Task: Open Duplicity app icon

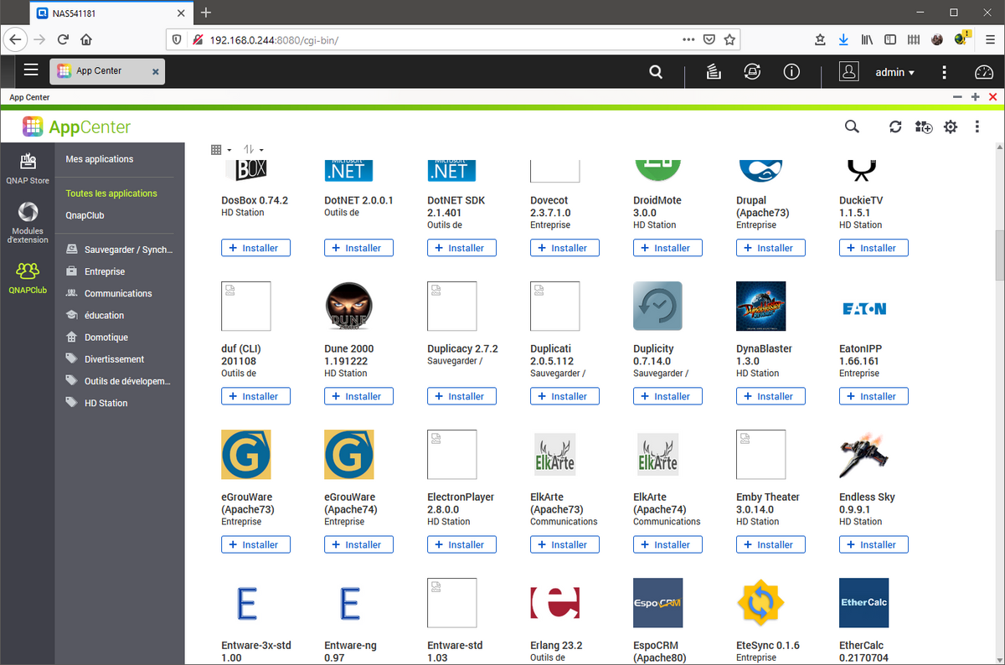Action: coord(657,307)
